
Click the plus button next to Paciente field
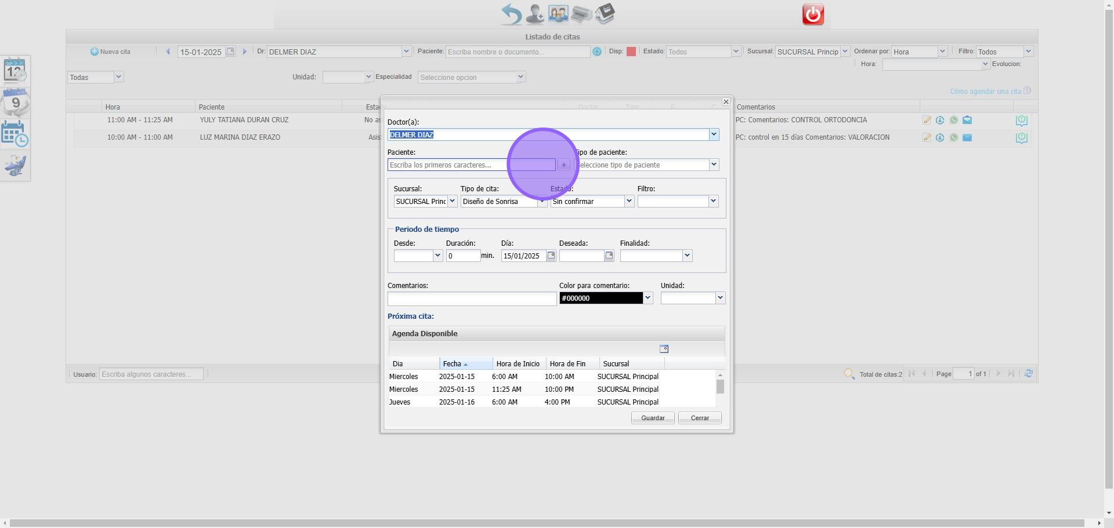(563, 165)
